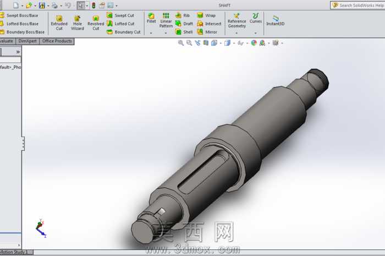Select the Fillet tool
Viewport: 385px width, 256px height.
pyautogui.click(x=151, y=18)
